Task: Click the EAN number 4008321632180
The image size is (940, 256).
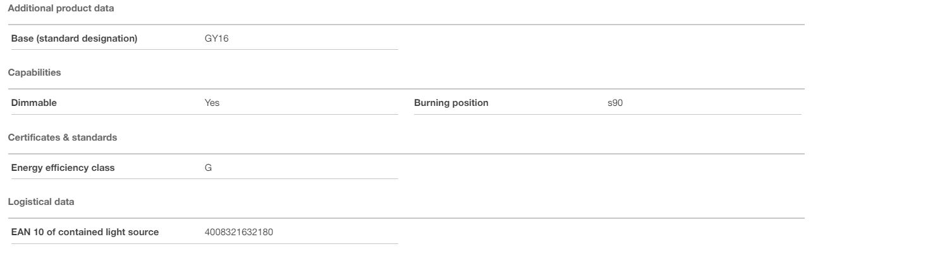Action: coord(239,232)
